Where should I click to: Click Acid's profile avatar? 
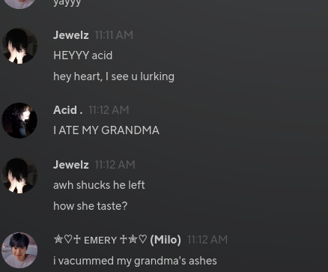click(19, 121)
